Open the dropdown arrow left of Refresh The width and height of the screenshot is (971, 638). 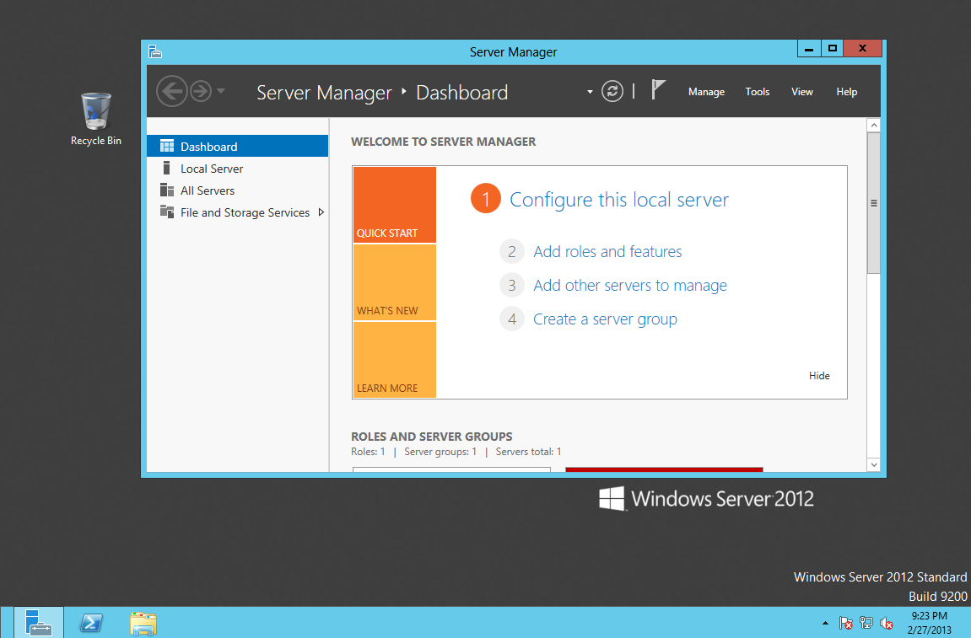[x=590, y=92]
